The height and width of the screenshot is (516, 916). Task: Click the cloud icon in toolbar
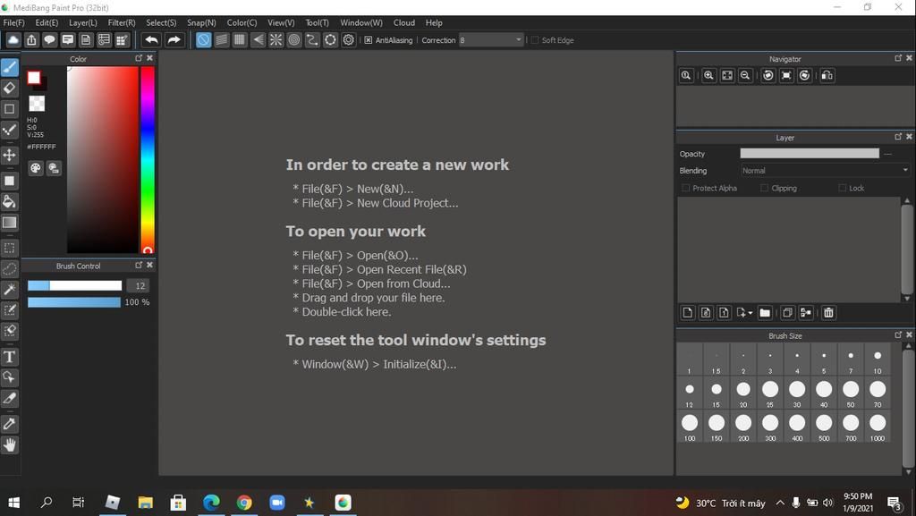coord(13,39)
